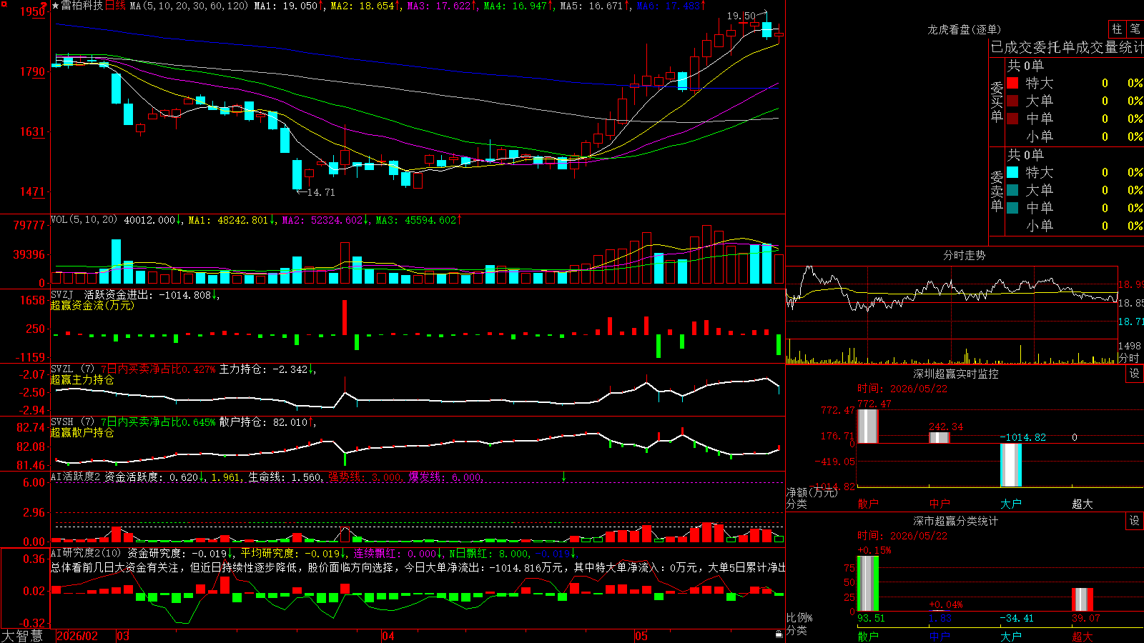This screenshot has height=643, width=1144.
Task: Click the 14.71 low price annotation
Action: (320, 192)
